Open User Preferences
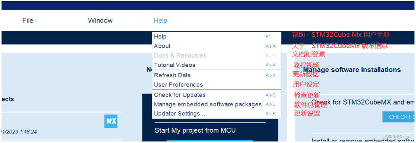 [x=217, y=85]
